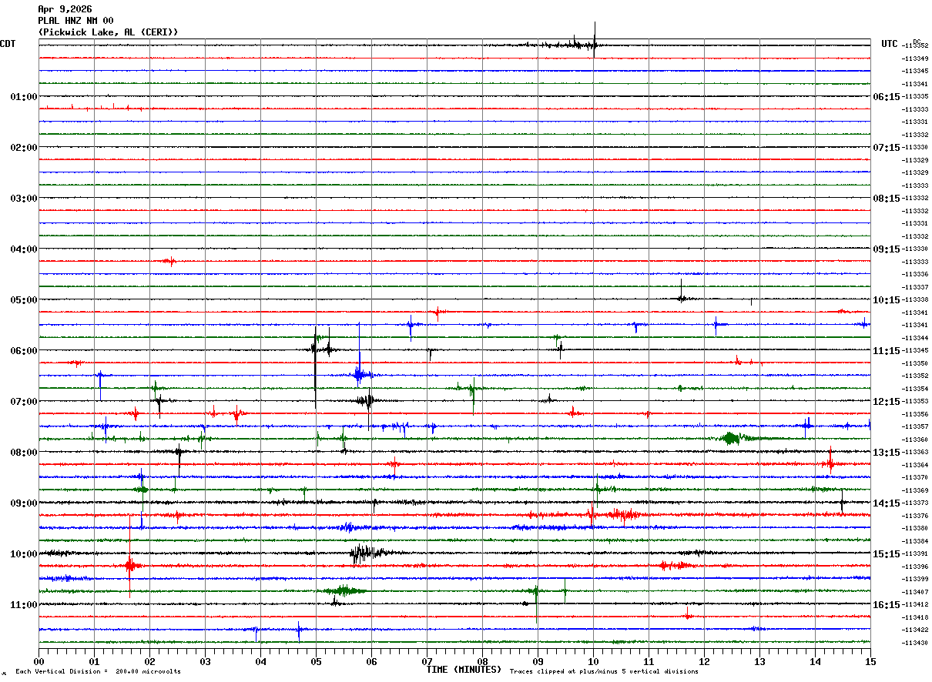Click the DC offset value '-113407'

915,592
